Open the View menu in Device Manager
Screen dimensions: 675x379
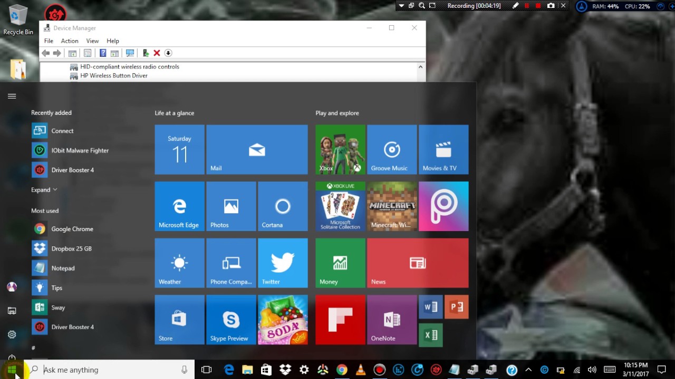pos(92,41)
